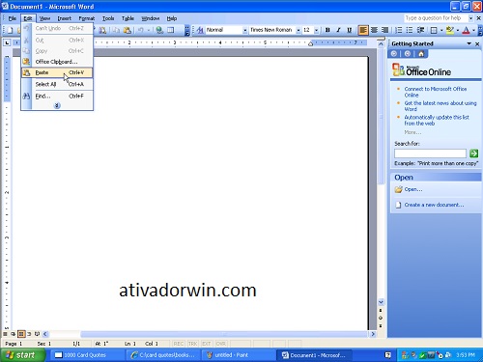This screenshot has height=362, width=483.
Task: Toggle Print Layout view button
Action: coord(21,334)
